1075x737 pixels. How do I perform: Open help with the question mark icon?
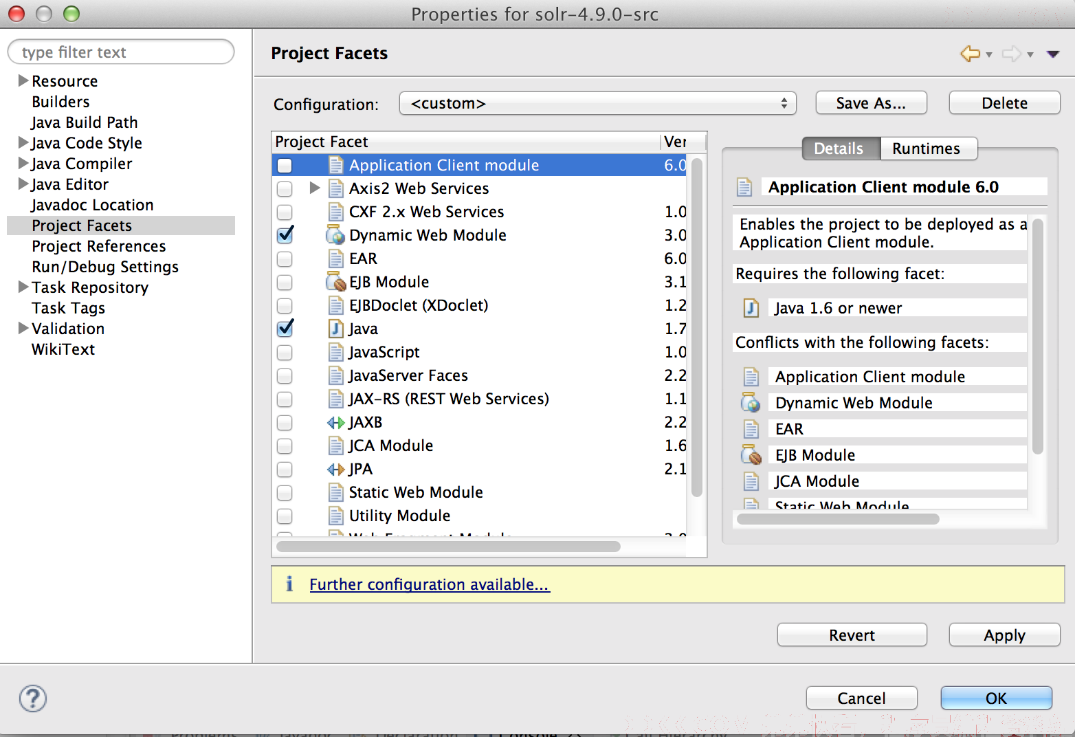33,698
